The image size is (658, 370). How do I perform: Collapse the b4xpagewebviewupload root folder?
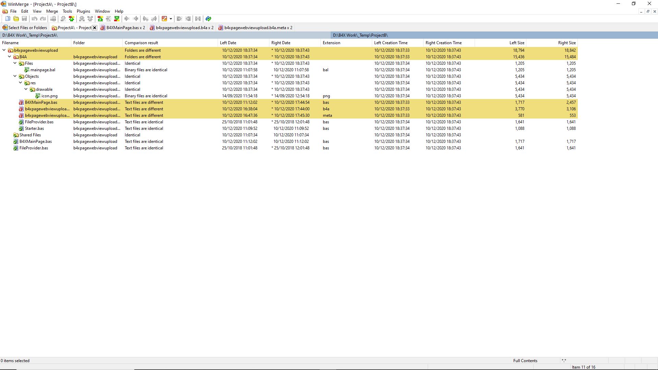(x=4, y=50)
